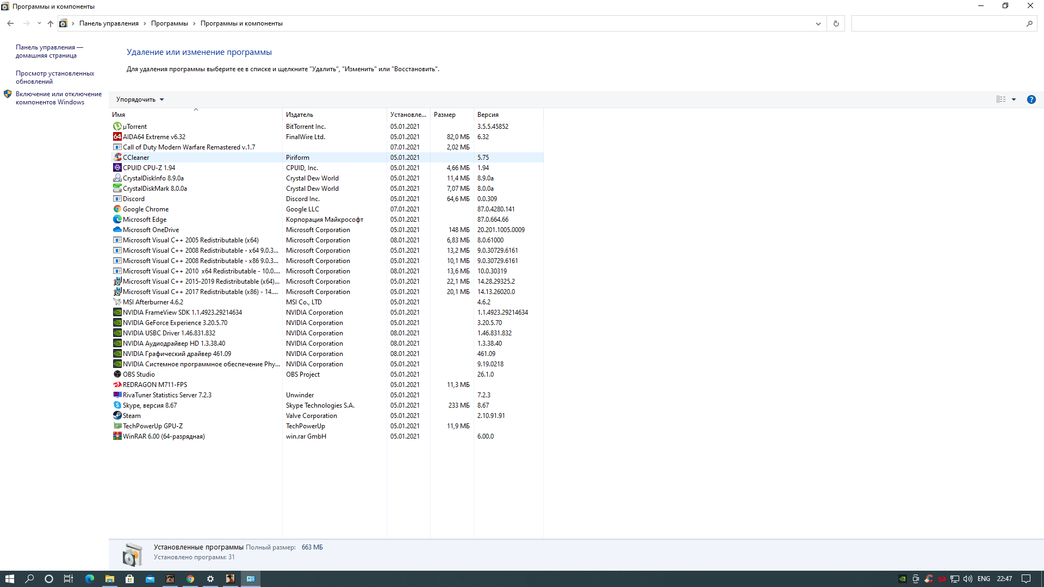Click the refresh button in address bar
Screen dimensions: 1044x587
pyautogui.click(x=836, y=23)
